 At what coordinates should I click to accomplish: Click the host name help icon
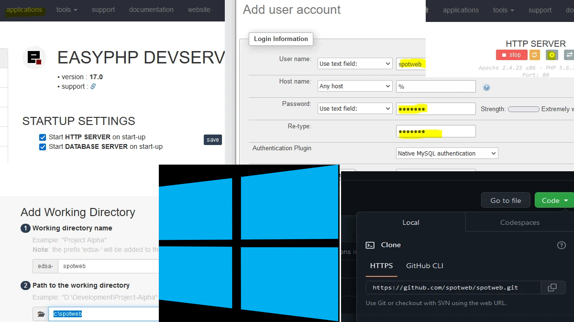pos(486,87)
